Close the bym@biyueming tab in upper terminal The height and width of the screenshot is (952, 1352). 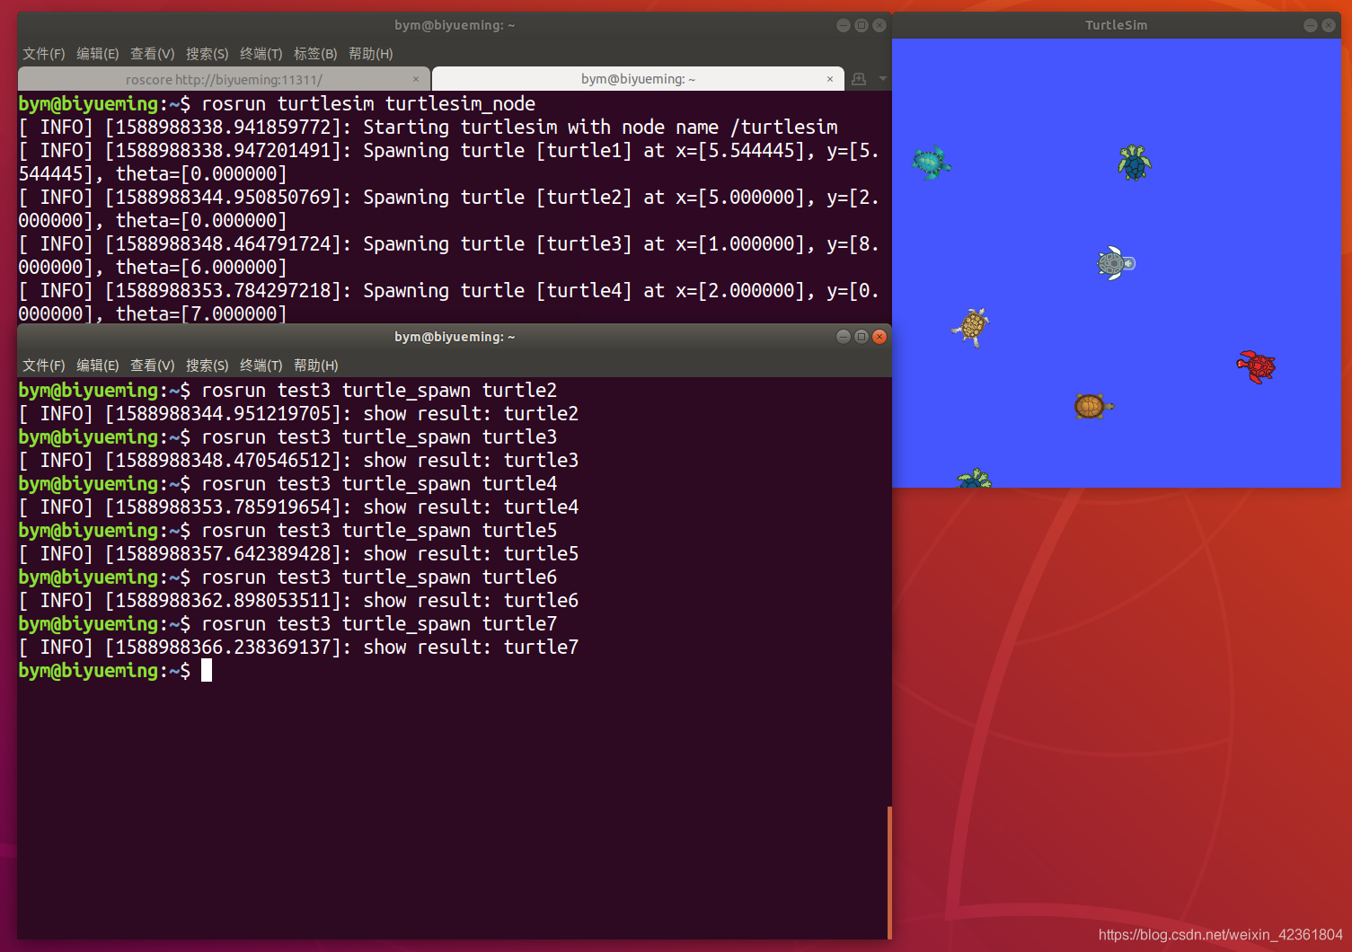pos(830,79)
